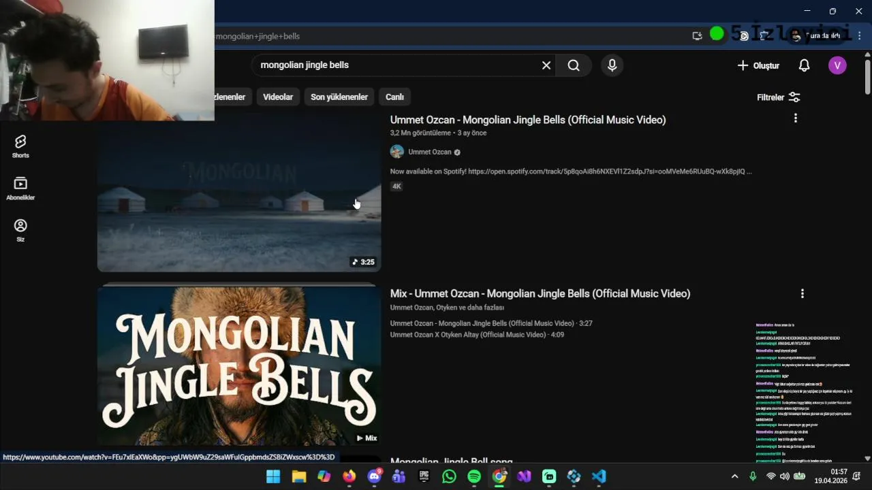Image resolution: width=872 pixels, height=490 pixels.
Task: Open the volume control in tray
Action: pos(785,476)
